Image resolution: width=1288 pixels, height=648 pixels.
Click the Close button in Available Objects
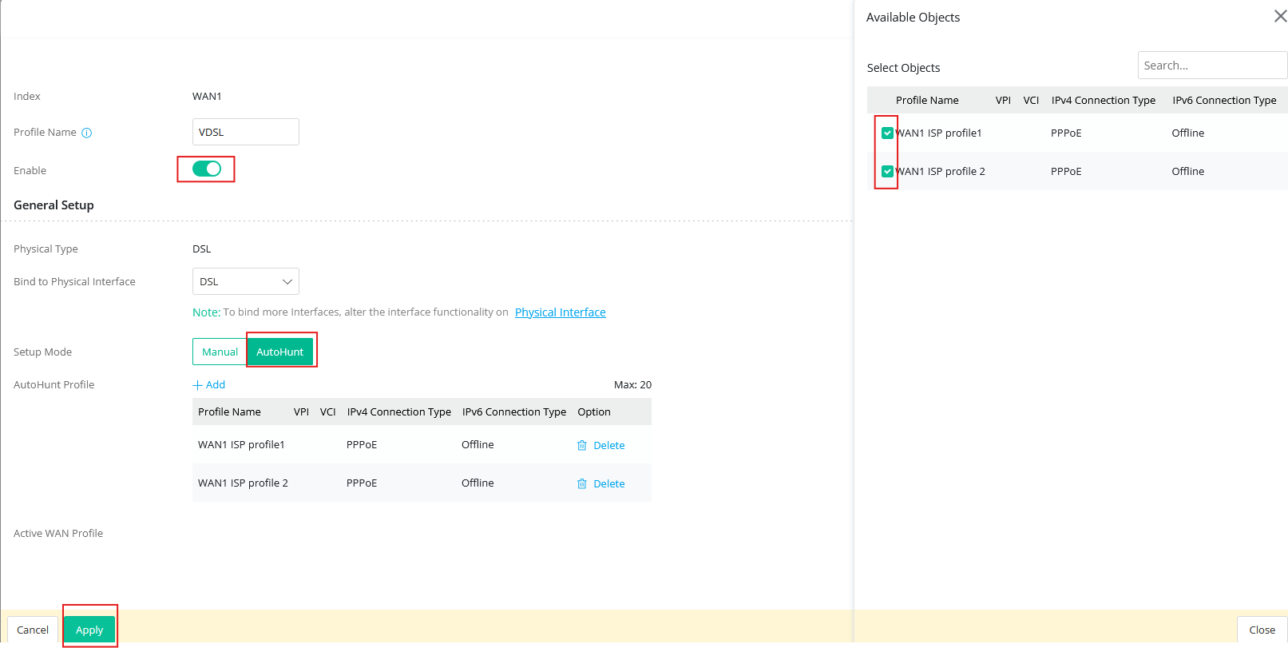[x=1262, y=630]
